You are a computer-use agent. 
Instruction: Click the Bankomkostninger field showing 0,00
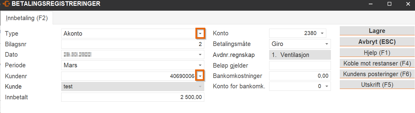[x=300, y=76]
